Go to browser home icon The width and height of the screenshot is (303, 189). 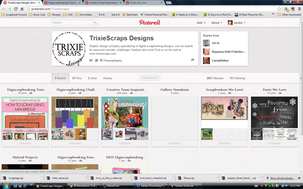(22, 9)
